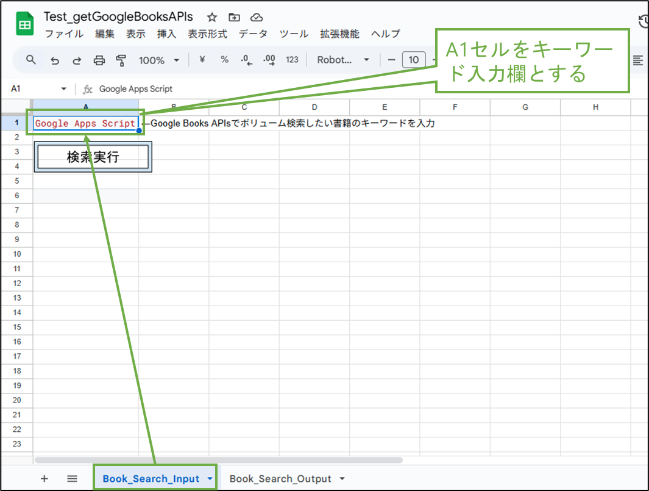Open the Robot... font family dropdown
The height and width of the screenshot is (491, 649).
(x=343, y=60)
